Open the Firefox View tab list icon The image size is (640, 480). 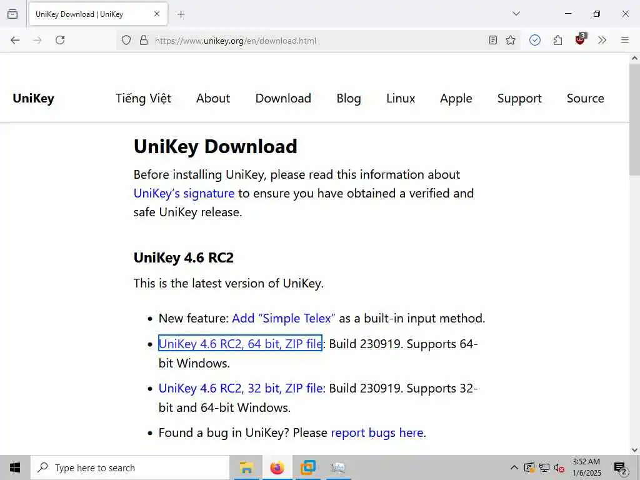tap(12, 14)
